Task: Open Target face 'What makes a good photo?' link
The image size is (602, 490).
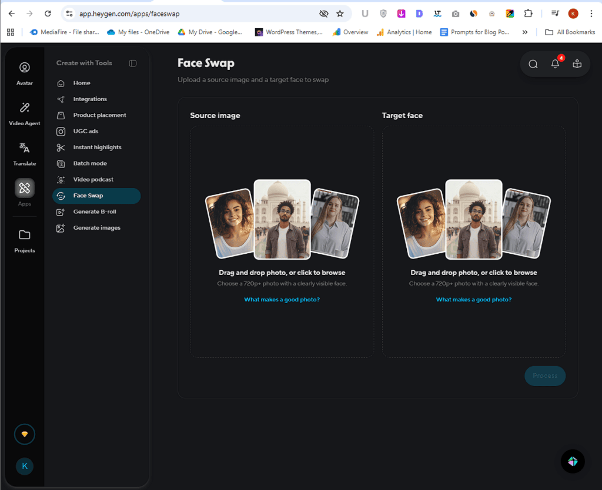Action: coord(473,300)
